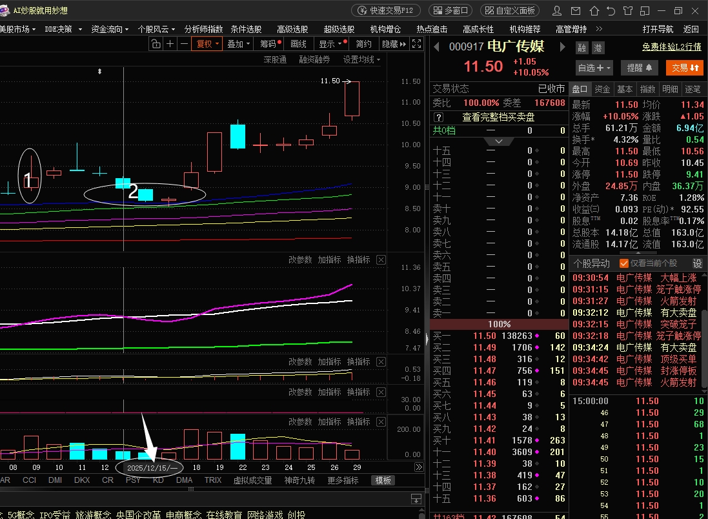This screenshot has height=519, width=708.
Task: Click the 交易 trade button
Action: pyautogui.click(x=685, y=68)
